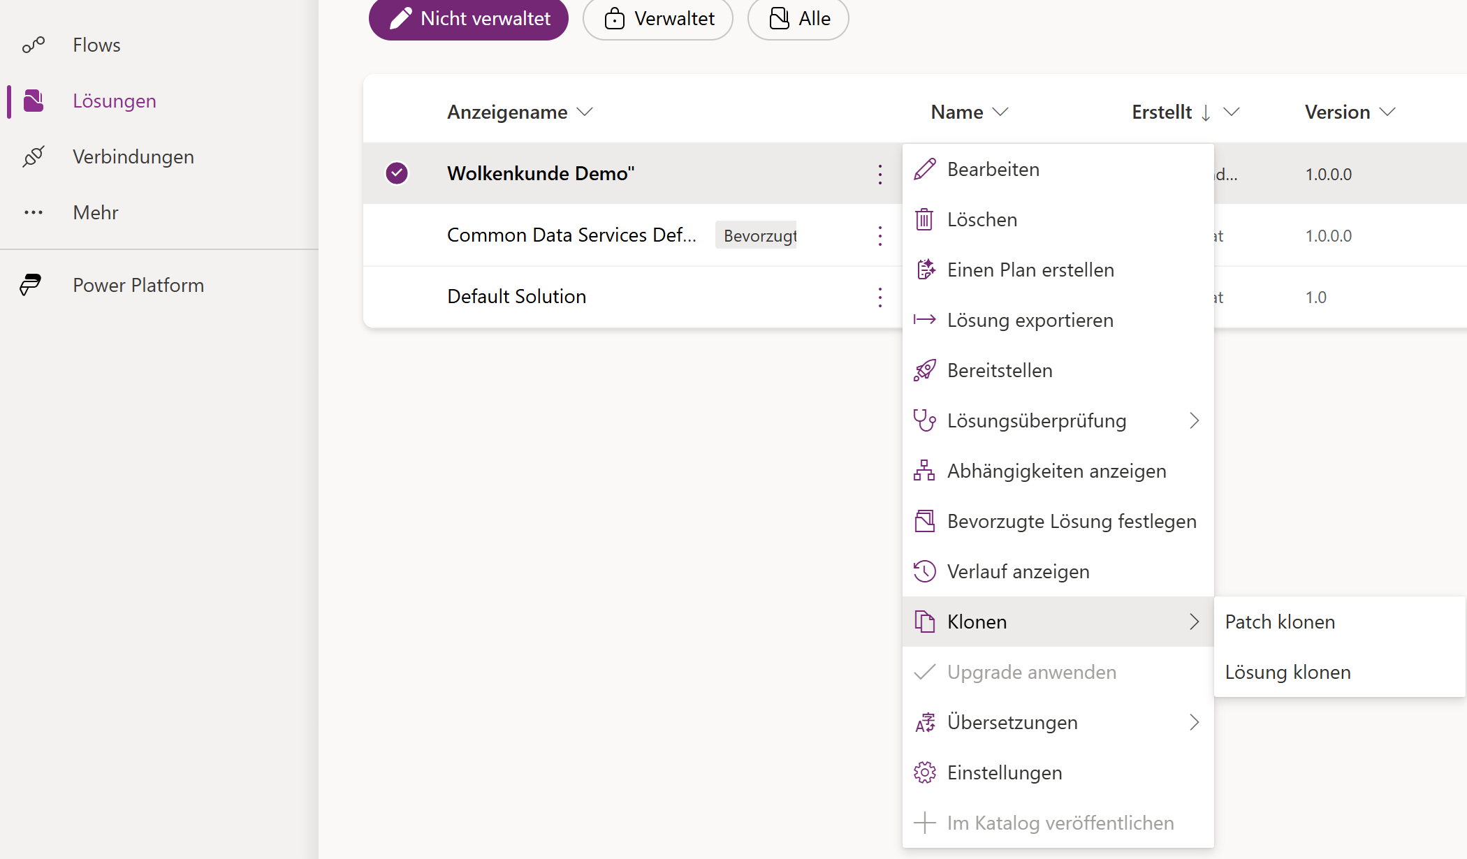Click the Klonen copy icon
This screenshot has width=1467, height=859.
[925, 622]
